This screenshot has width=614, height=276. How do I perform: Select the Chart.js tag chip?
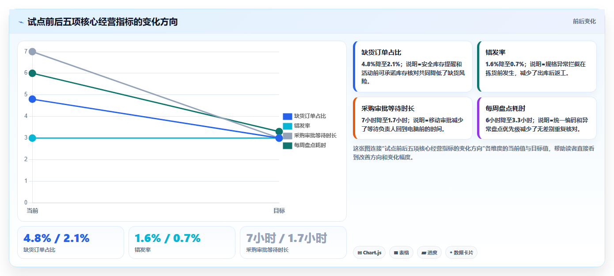coord(369,253)
